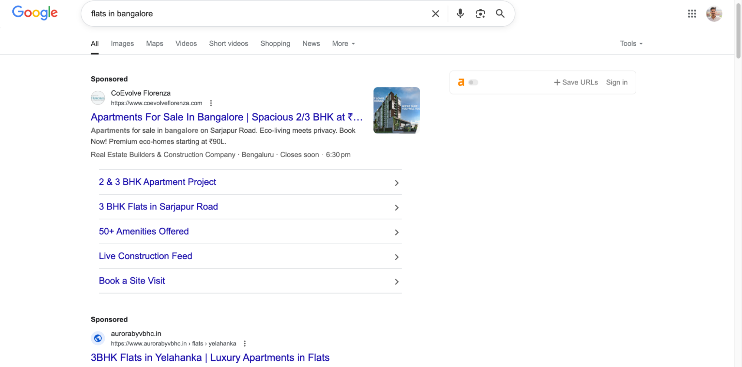Switch to the Shopping tab
This screenshot has height=367, width=742.
(x=275, y=43)
